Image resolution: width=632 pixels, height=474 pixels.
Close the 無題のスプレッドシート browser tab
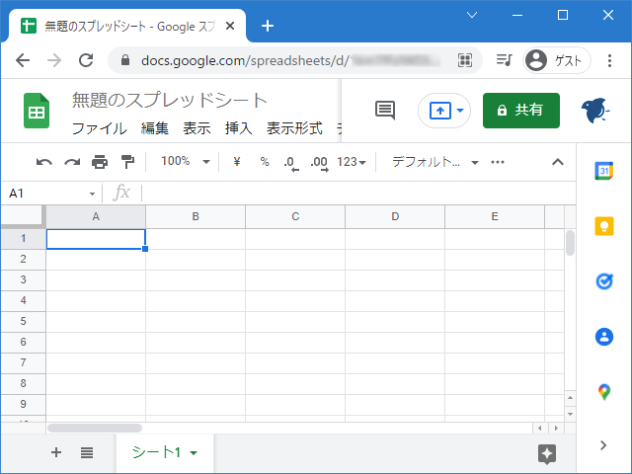click(x=230, y=27)
